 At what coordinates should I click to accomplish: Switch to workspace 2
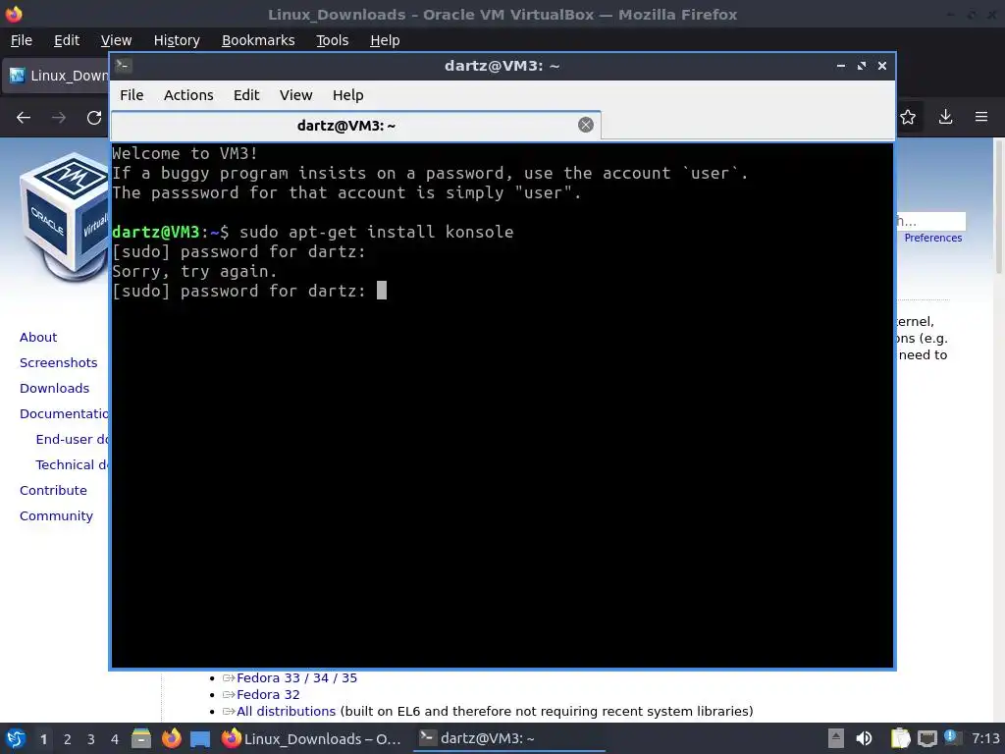[68, 739]
